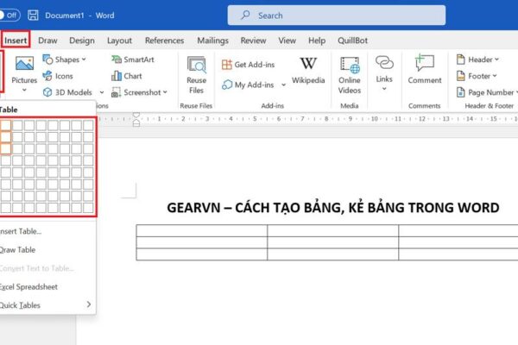
Task: Click the Footer icon
Action: [460, 76]
